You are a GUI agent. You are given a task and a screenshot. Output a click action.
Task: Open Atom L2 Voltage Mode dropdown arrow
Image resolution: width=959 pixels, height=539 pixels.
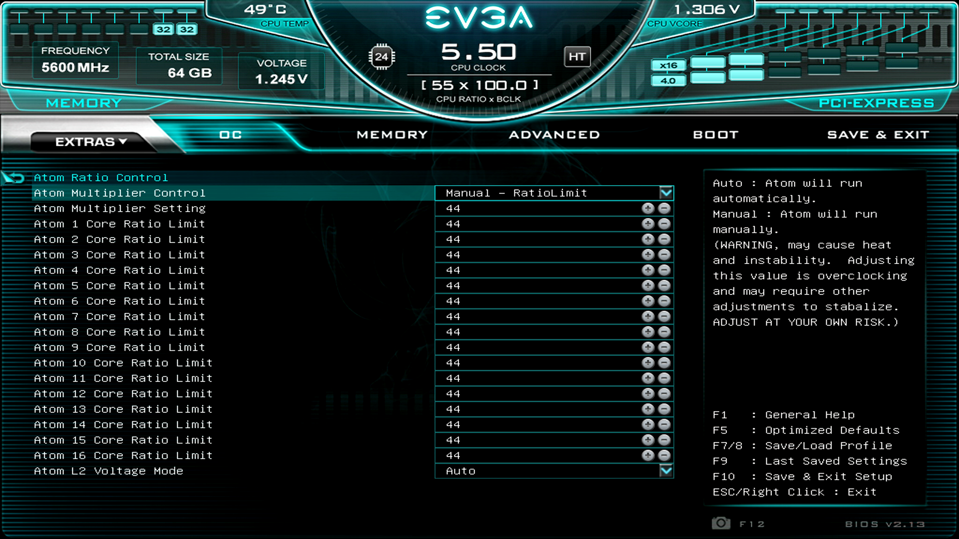pyautogui.click(x=666, y=471)
